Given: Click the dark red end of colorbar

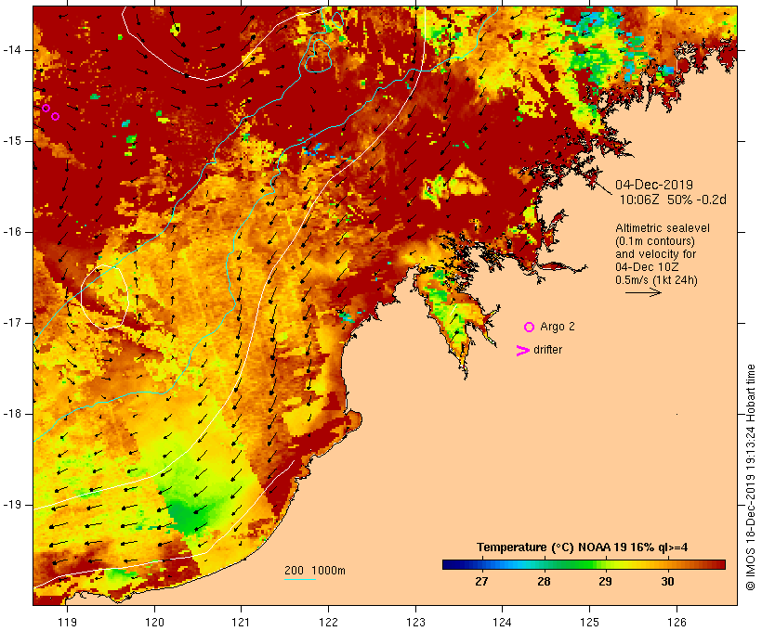Looking at the screenshot, I should (x=720, y=564).
